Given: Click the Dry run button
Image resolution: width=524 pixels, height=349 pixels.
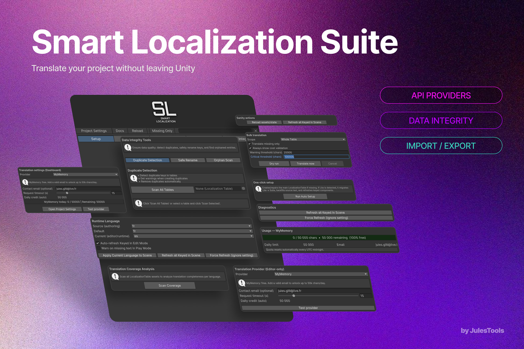Looking at the screenshot, I should pyautogui.click(x=274, y=163).
